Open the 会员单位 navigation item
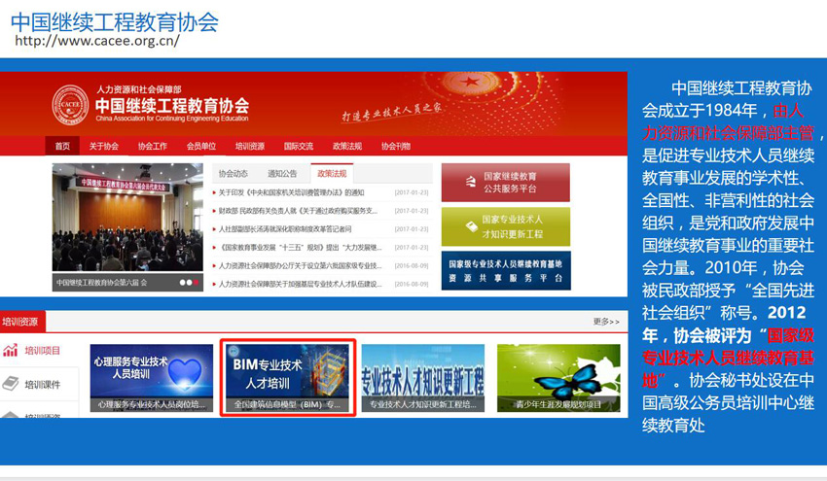Viewport: 827px width, 481px height. 201,146
